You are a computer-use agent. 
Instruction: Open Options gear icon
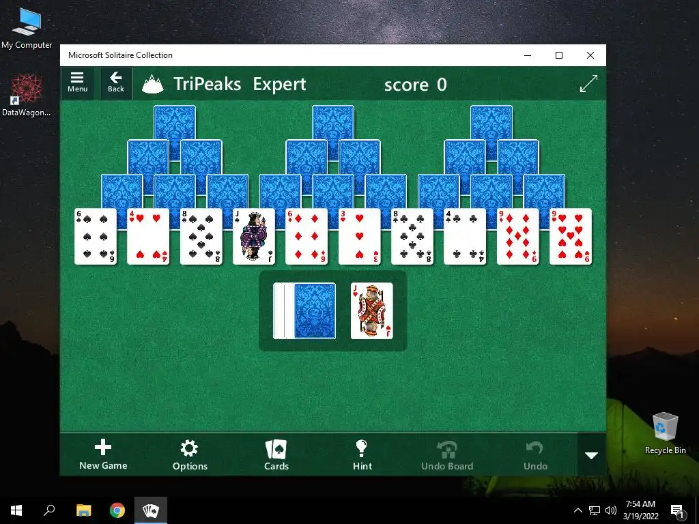[x=190, y=455]
